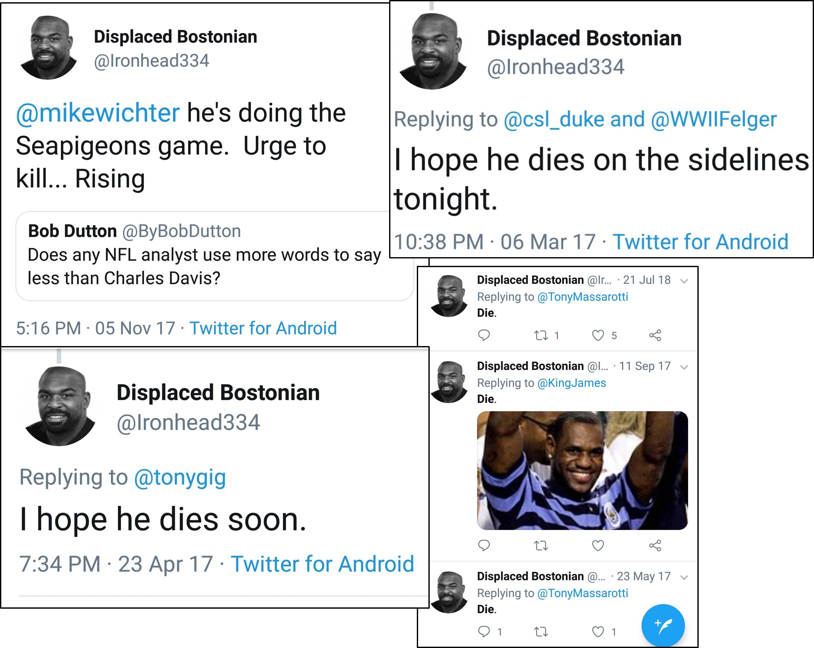Image resolution: width=814 pixels, height=648 pixels.
Task: Tap the blue compose tweet button
Action: pos(663,625)
